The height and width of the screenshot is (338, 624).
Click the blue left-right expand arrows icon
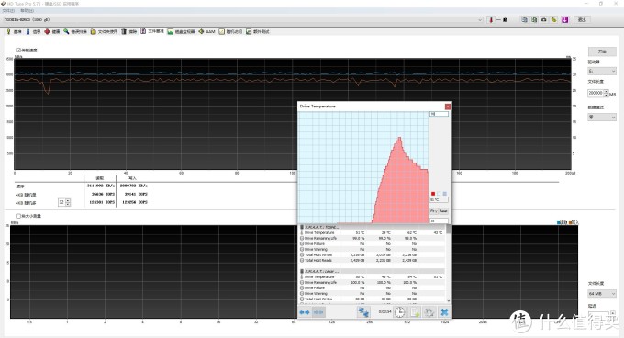(305, 312)
